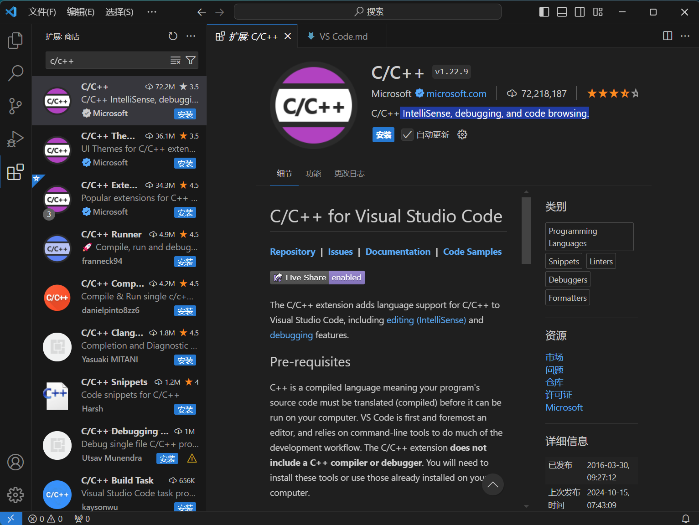Viewport: 699px width, 525px height.
Task: Select the 功能 features tab
Action: click(x=313, y=174)
